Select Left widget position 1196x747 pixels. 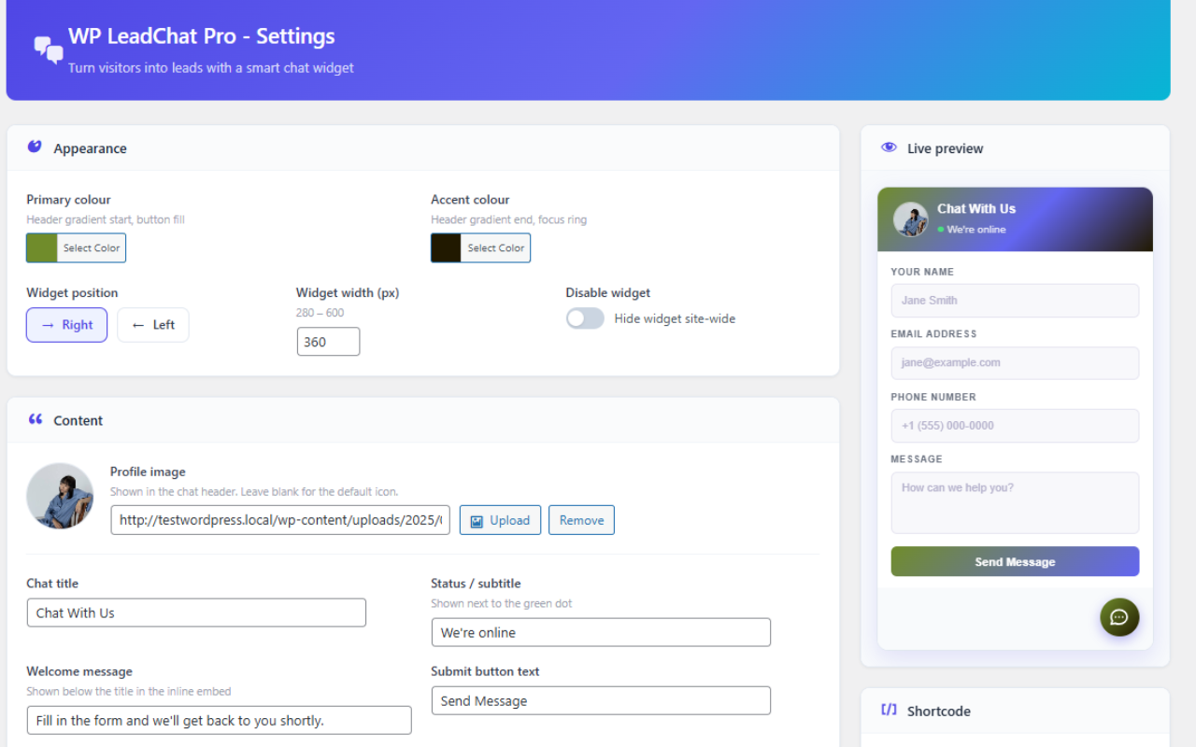point(153,325)
